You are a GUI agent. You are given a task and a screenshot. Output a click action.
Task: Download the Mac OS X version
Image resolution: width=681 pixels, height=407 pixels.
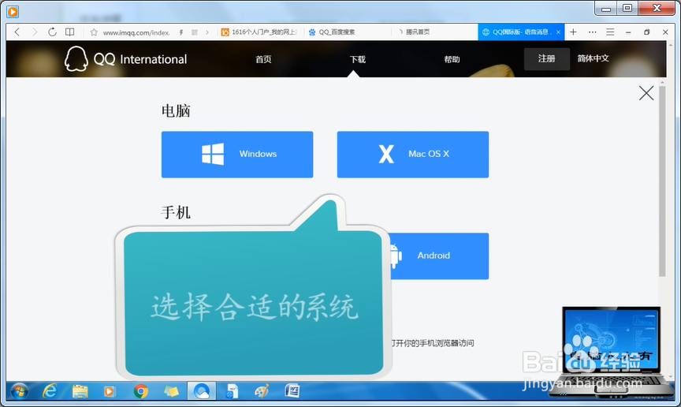click(x=413, y=155)
